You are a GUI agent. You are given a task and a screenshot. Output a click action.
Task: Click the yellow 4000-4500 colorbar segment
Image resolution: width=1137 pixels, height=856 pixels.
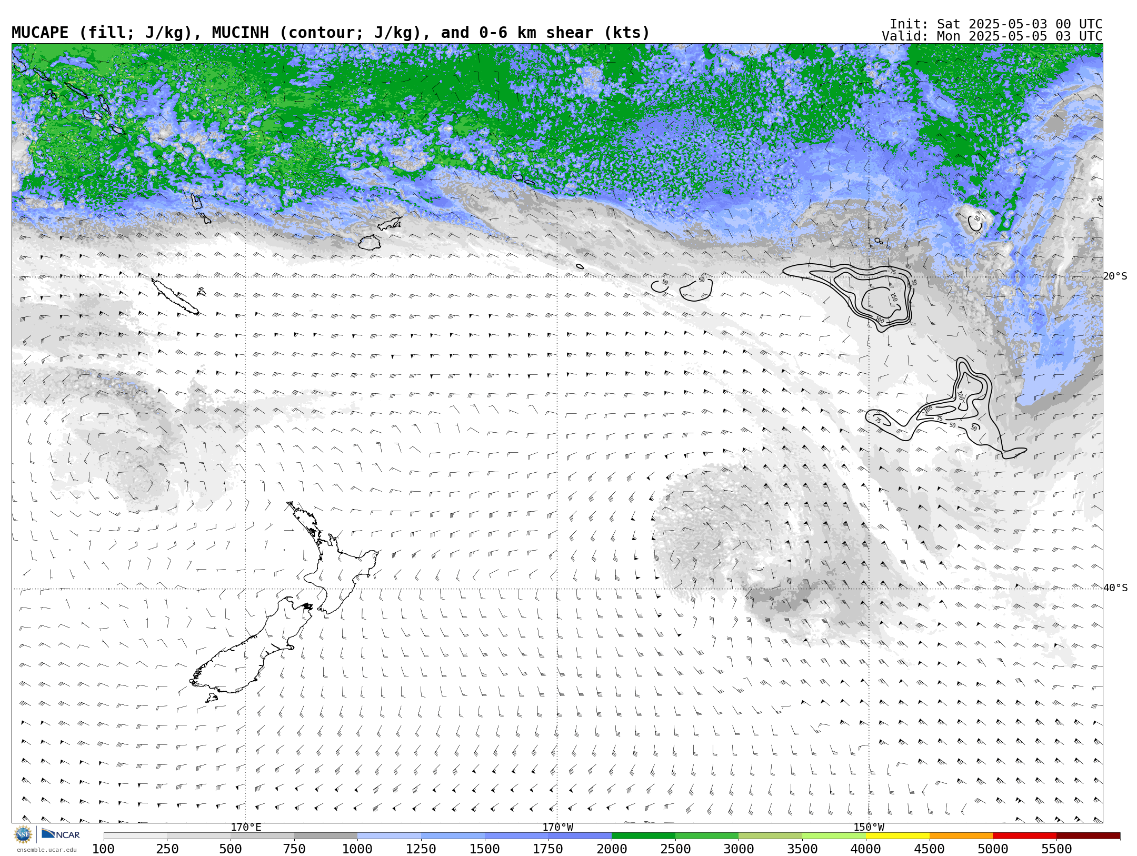(897, 836)
